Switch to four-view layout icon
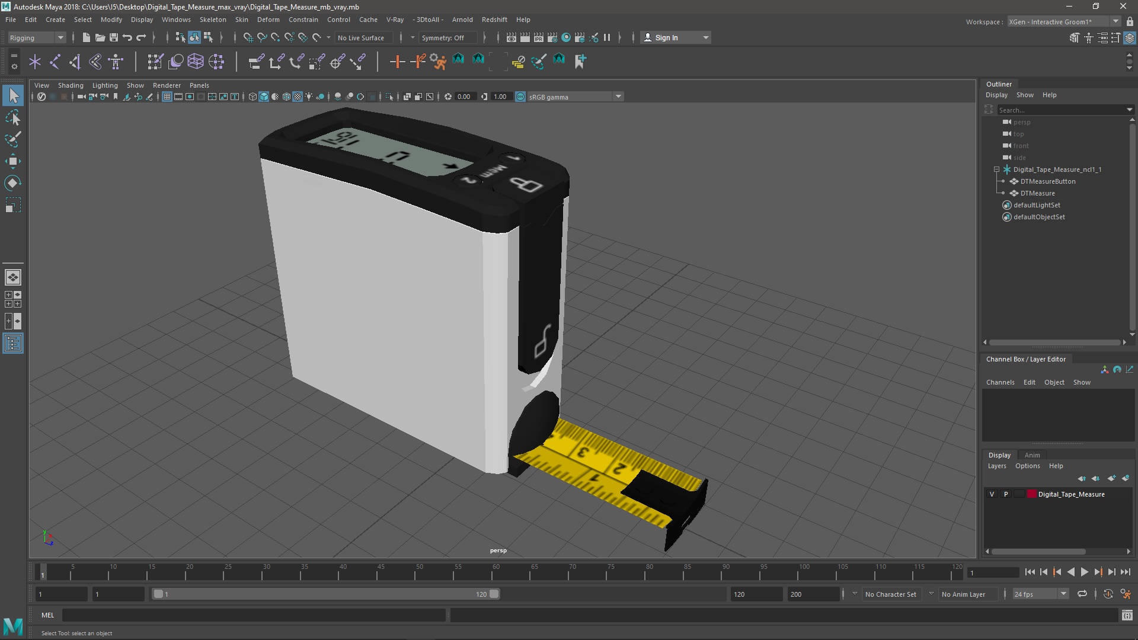The height and width of the screenshot is (640, 1138). coord(13,299)
